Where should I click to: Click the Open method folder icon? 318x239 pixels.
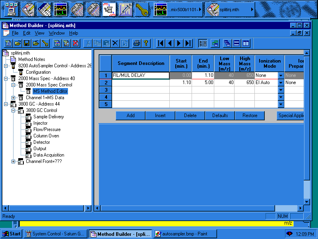(x=17, y=43)
